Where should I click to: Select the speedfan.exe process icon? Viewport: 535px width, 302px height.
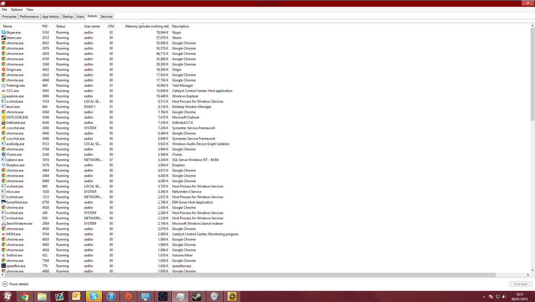tap(4, 266)
